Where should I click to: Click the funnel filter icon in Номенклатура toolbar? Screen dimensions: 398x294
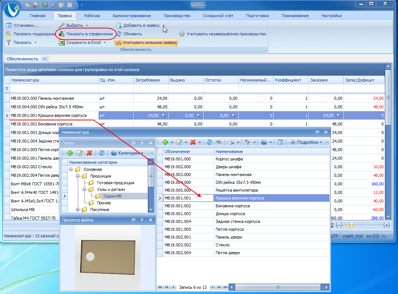point(248,142)
